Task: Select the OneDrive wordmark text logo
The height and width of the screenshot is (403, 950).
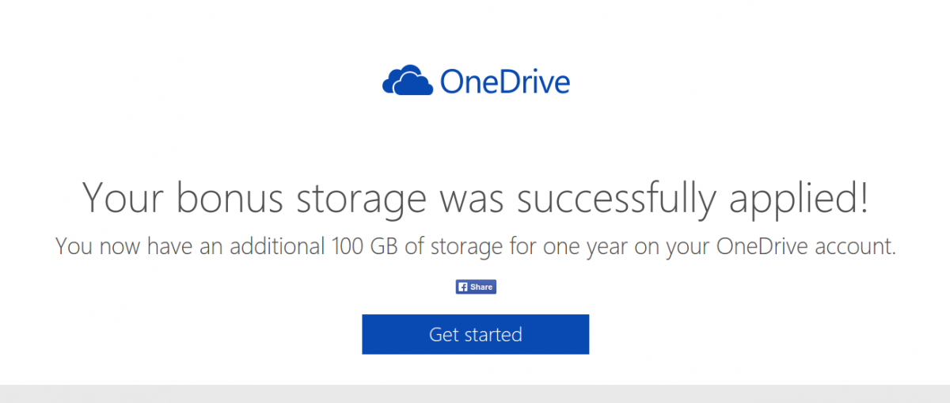Action: pos(505,82)
